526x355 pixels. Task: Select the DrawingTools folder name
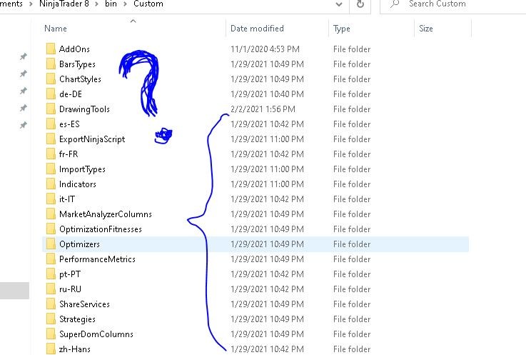tap(84, 109)
